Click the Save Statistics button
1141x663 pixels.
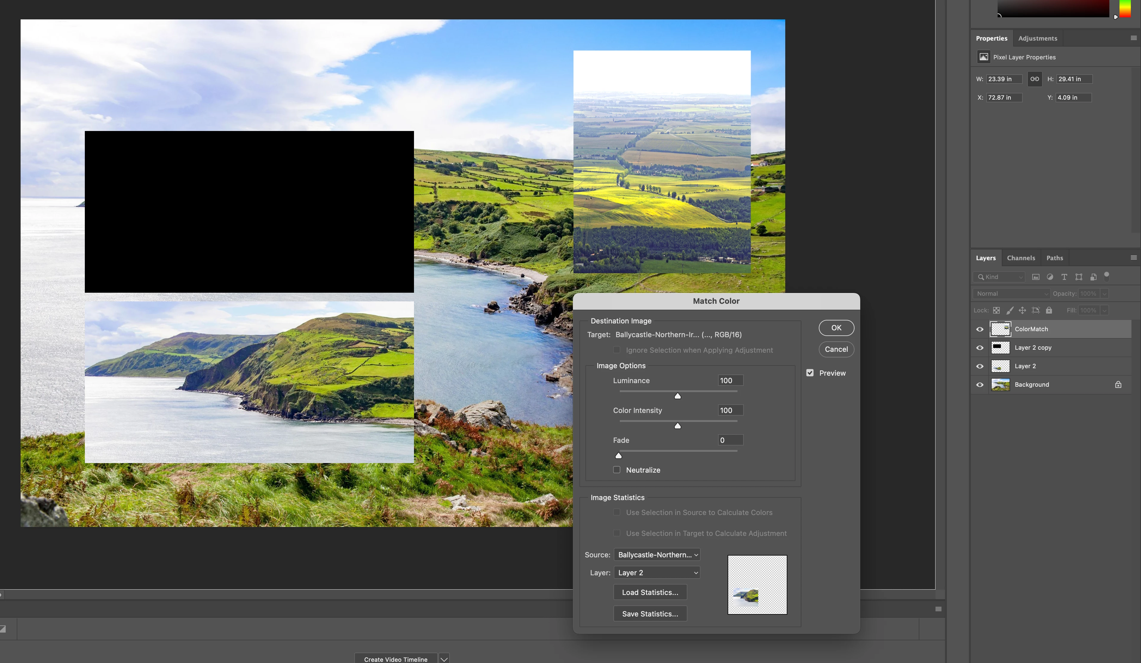(x=650, y=614)
